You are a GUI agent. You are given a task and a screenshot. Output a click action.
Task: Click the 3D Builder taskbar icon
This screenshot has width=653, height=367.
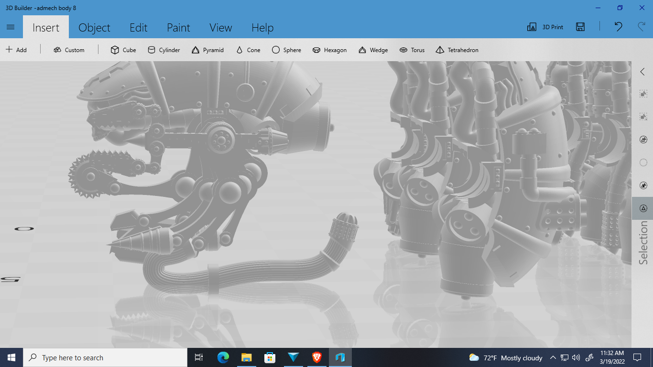340,357
